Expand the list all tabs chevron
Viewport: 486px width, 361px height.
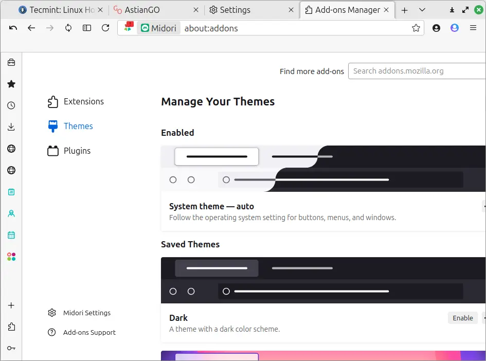tap(422, 10)
